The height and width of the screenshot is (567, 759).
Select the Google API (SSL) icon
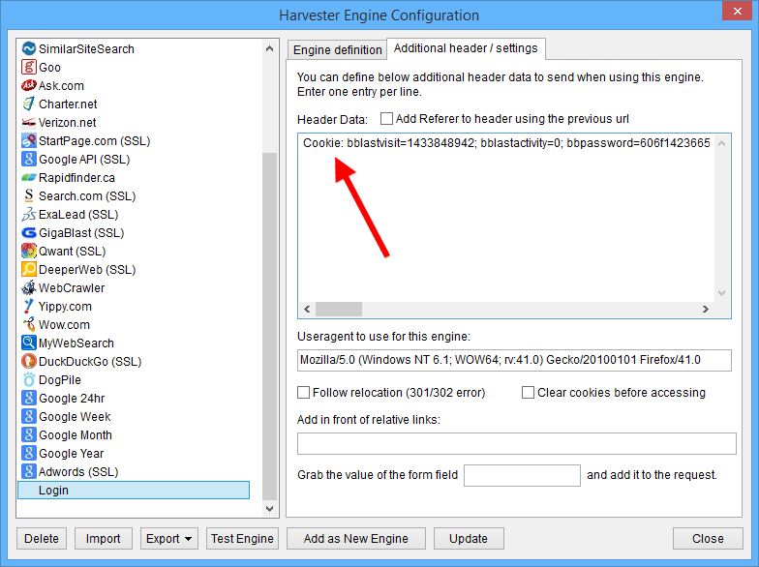pos(29,159)
